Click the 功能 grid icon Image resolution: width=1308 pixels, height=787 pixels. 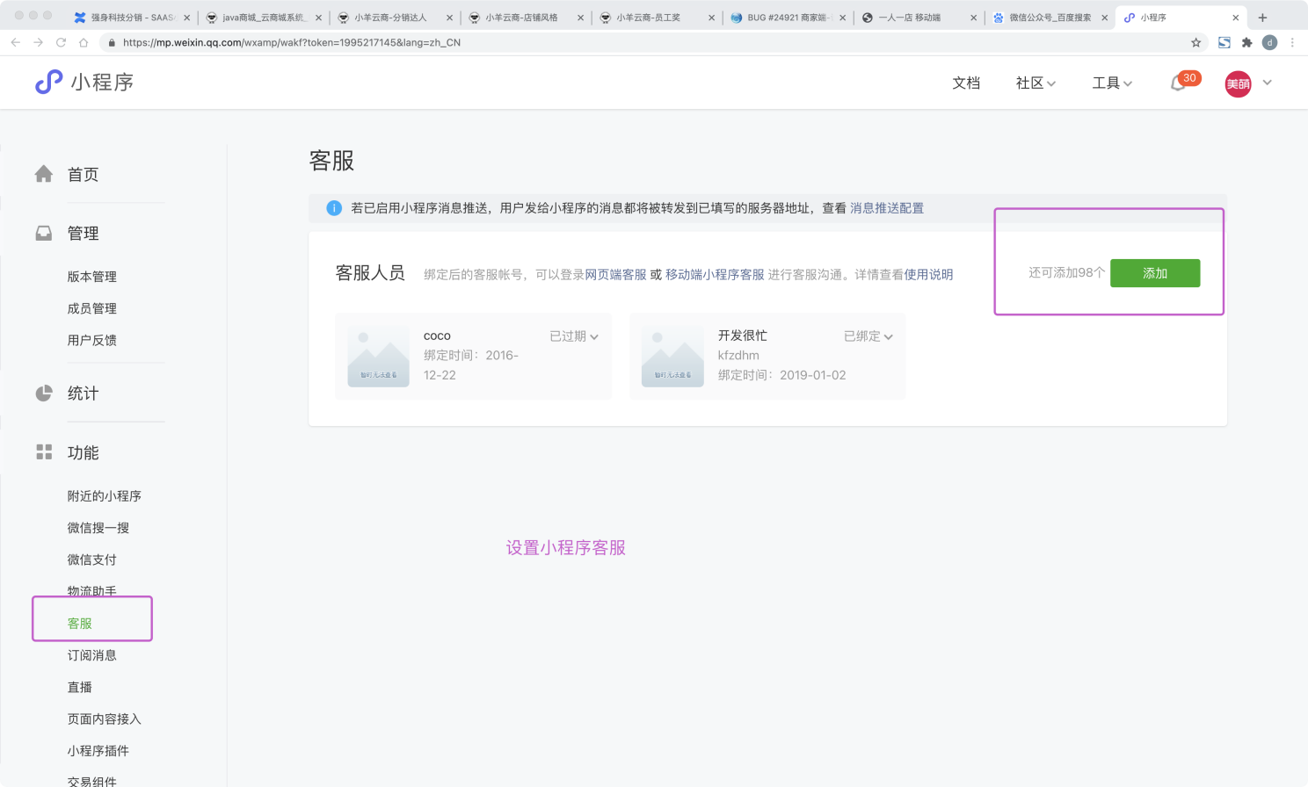(x=44, y=452)
